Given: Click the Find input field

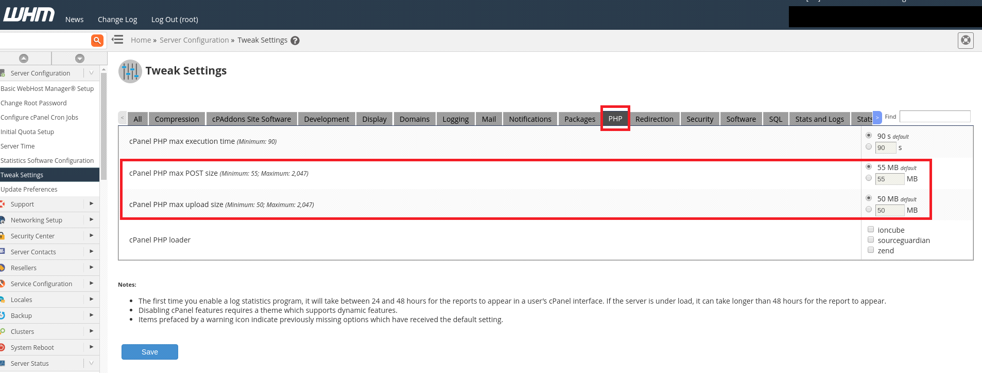Looking at the screenshot, I should (x=935, y=117).
